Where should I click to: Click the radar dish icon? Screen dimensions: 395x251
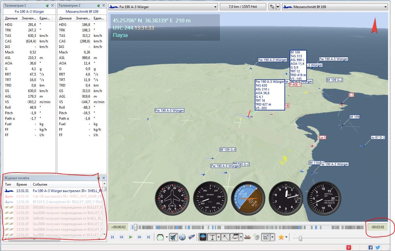coord(256,237)
